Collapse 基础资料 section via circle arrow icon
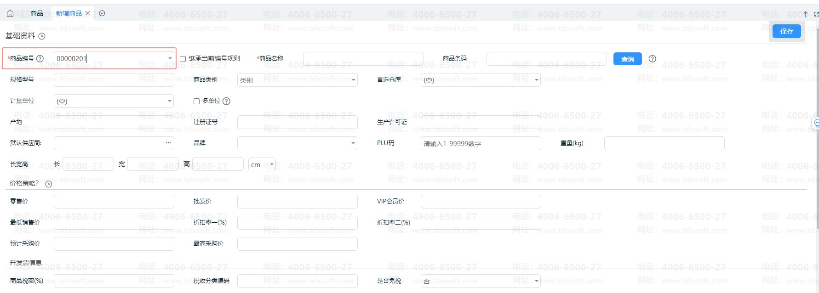The image size is (819, 293). 42,36
